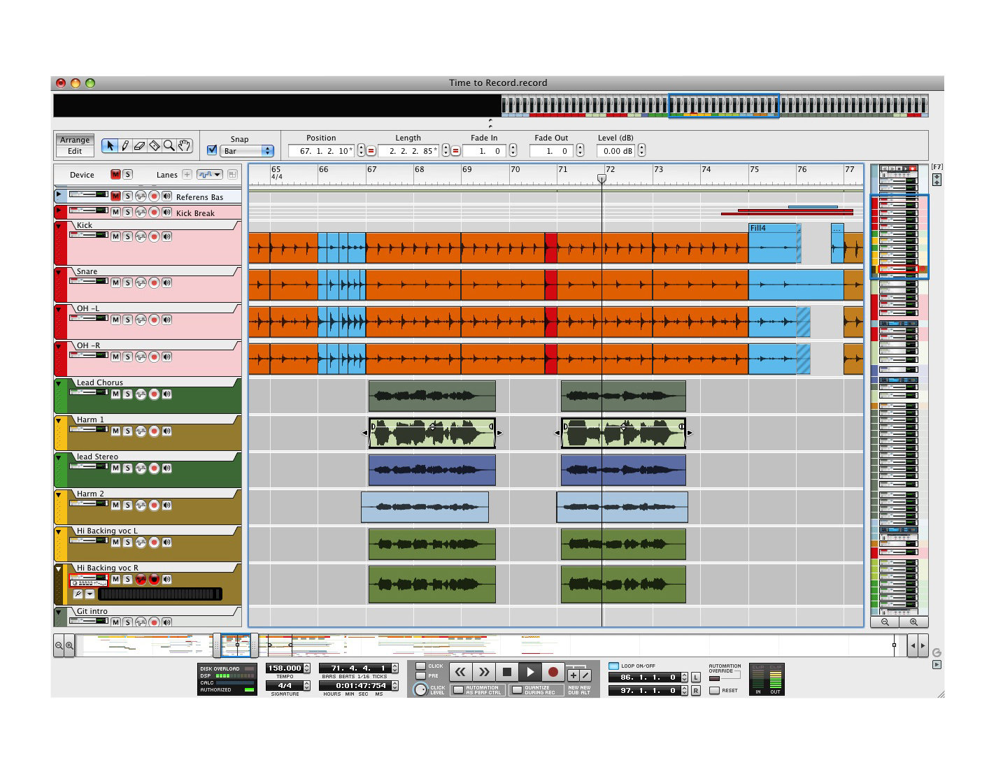
Task: Start playback with the Play button
Action: pyautogui.click(x=530, y=672)
